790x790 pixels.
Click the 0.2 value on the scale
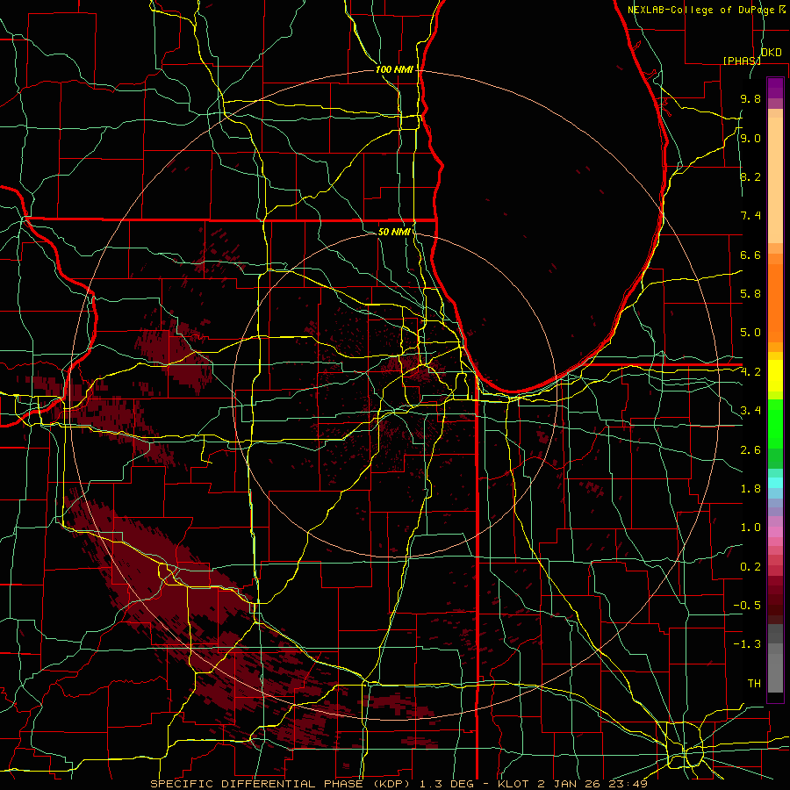tap(750, 567)
